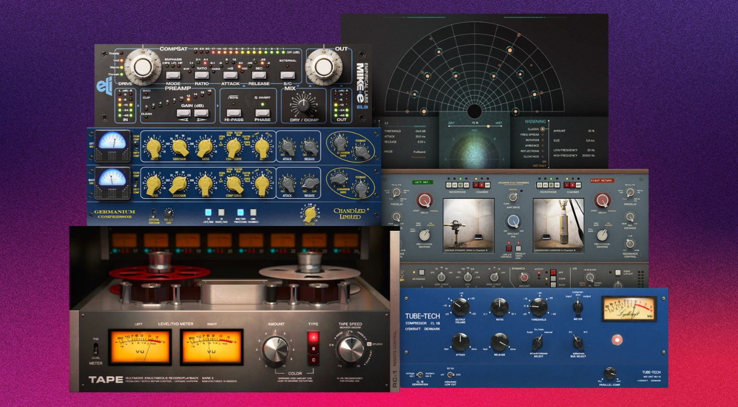Engage the EQ Engage button on Atlantis
738x407 pixels.
click(422, 271)
